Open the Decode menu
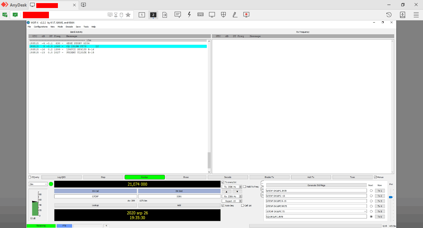423x228 pixels. [69, 27]
